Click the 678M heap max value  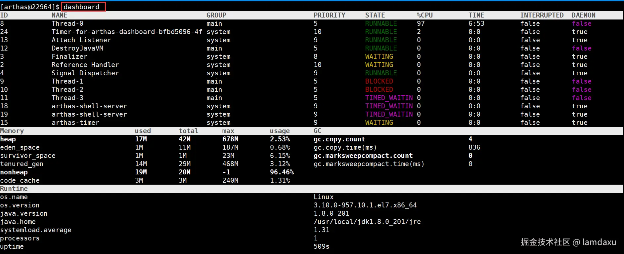coord(230,139)
